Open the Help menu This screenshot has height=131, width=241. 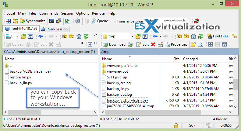click(x=111, y=13)
